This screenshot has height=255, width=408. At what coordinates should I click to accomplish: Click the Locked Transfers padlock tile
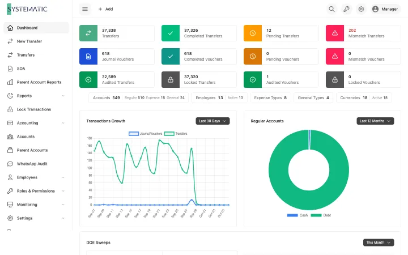point(171,80)
